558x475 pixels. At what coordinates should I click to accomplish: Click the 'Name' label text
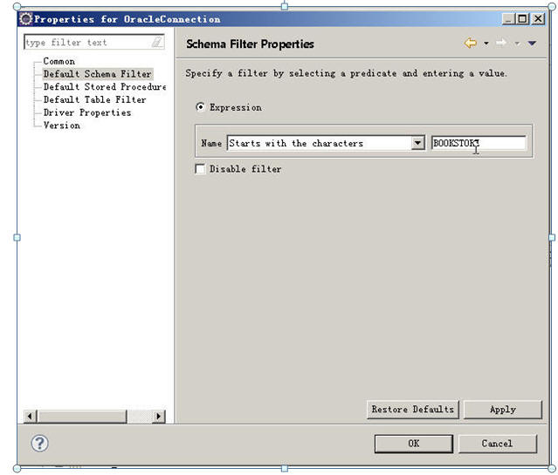pyautogui.click(x=211, y=143)
